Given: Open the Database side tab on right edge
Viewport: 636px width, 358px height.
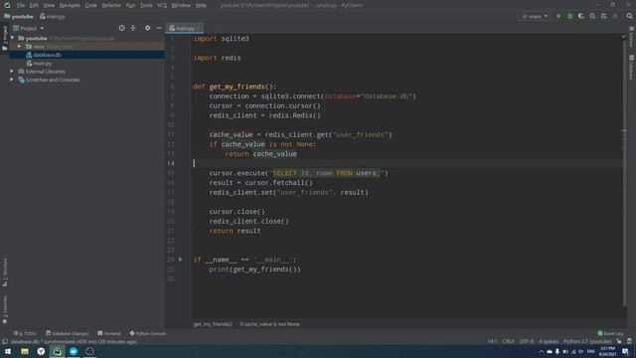Looking at the screenshot, I should pos(632,68).
